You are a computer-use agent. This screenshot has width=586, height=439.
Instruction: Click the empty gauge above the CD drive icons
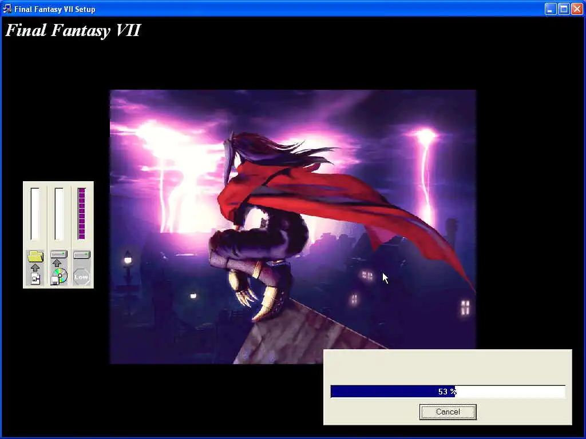click(x=59, y=214)
